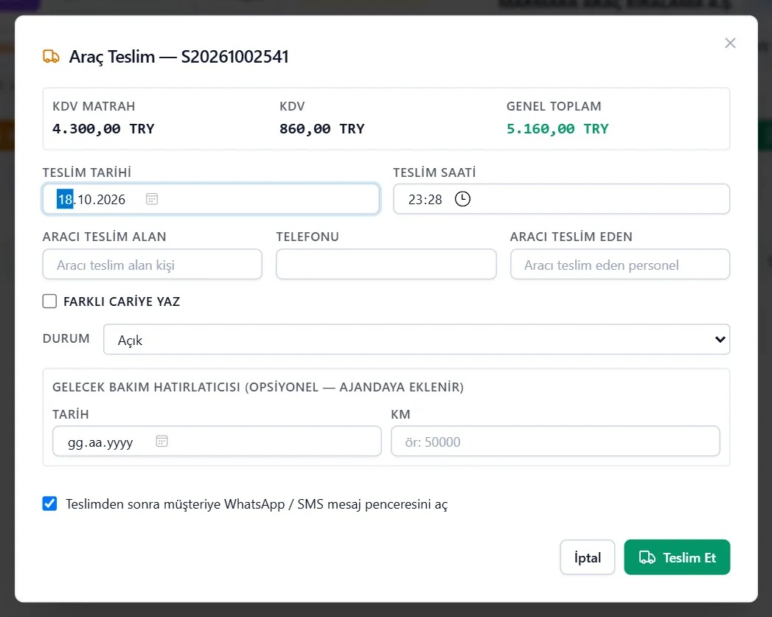Select the KDV Matrah value 4.300,00 TRY
772x617 pixels.
coord(103,129)
